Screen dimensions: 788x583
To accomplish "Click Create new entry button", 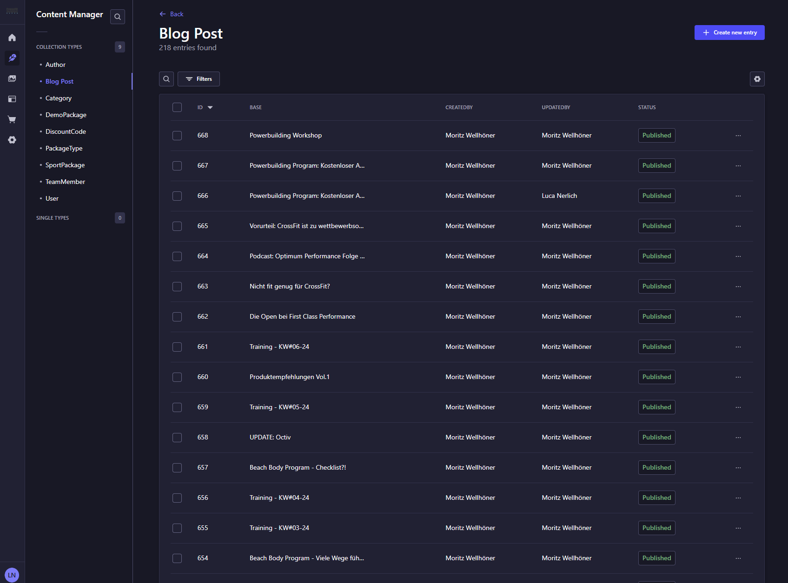I will 729,33.
